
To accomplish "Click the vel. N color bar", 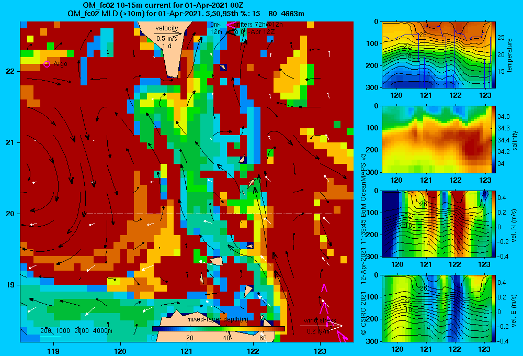I will click(494, 224).
